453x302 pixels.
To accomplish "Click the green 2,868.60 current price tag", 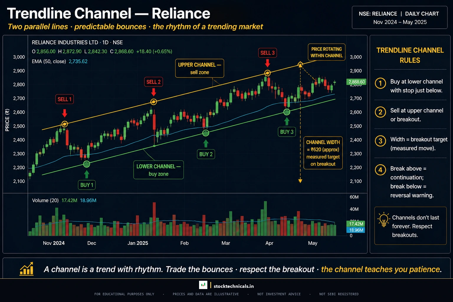I will (x=357, y=82).
